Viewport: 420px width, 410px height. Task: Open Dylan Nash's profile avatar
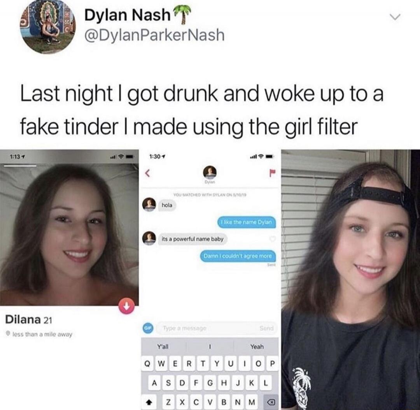click(48, 26)
